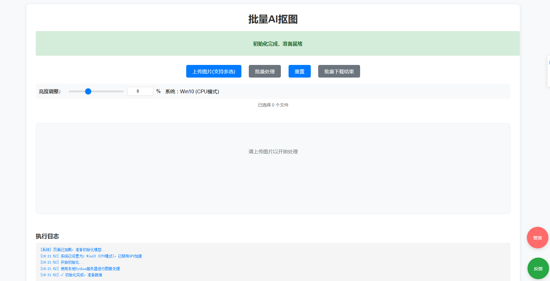This screenshot has height=281, width=550.
Task: Click the checkmark 初始化完成 log entry
Action: point(71,275)
